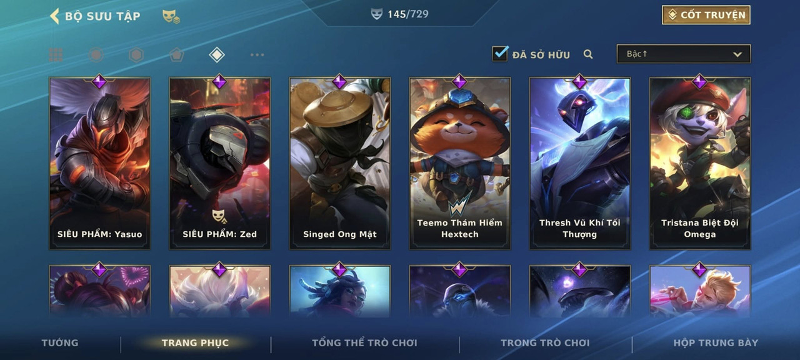
Task: Open the three-dots more filters icon
Action: (257, 55)
